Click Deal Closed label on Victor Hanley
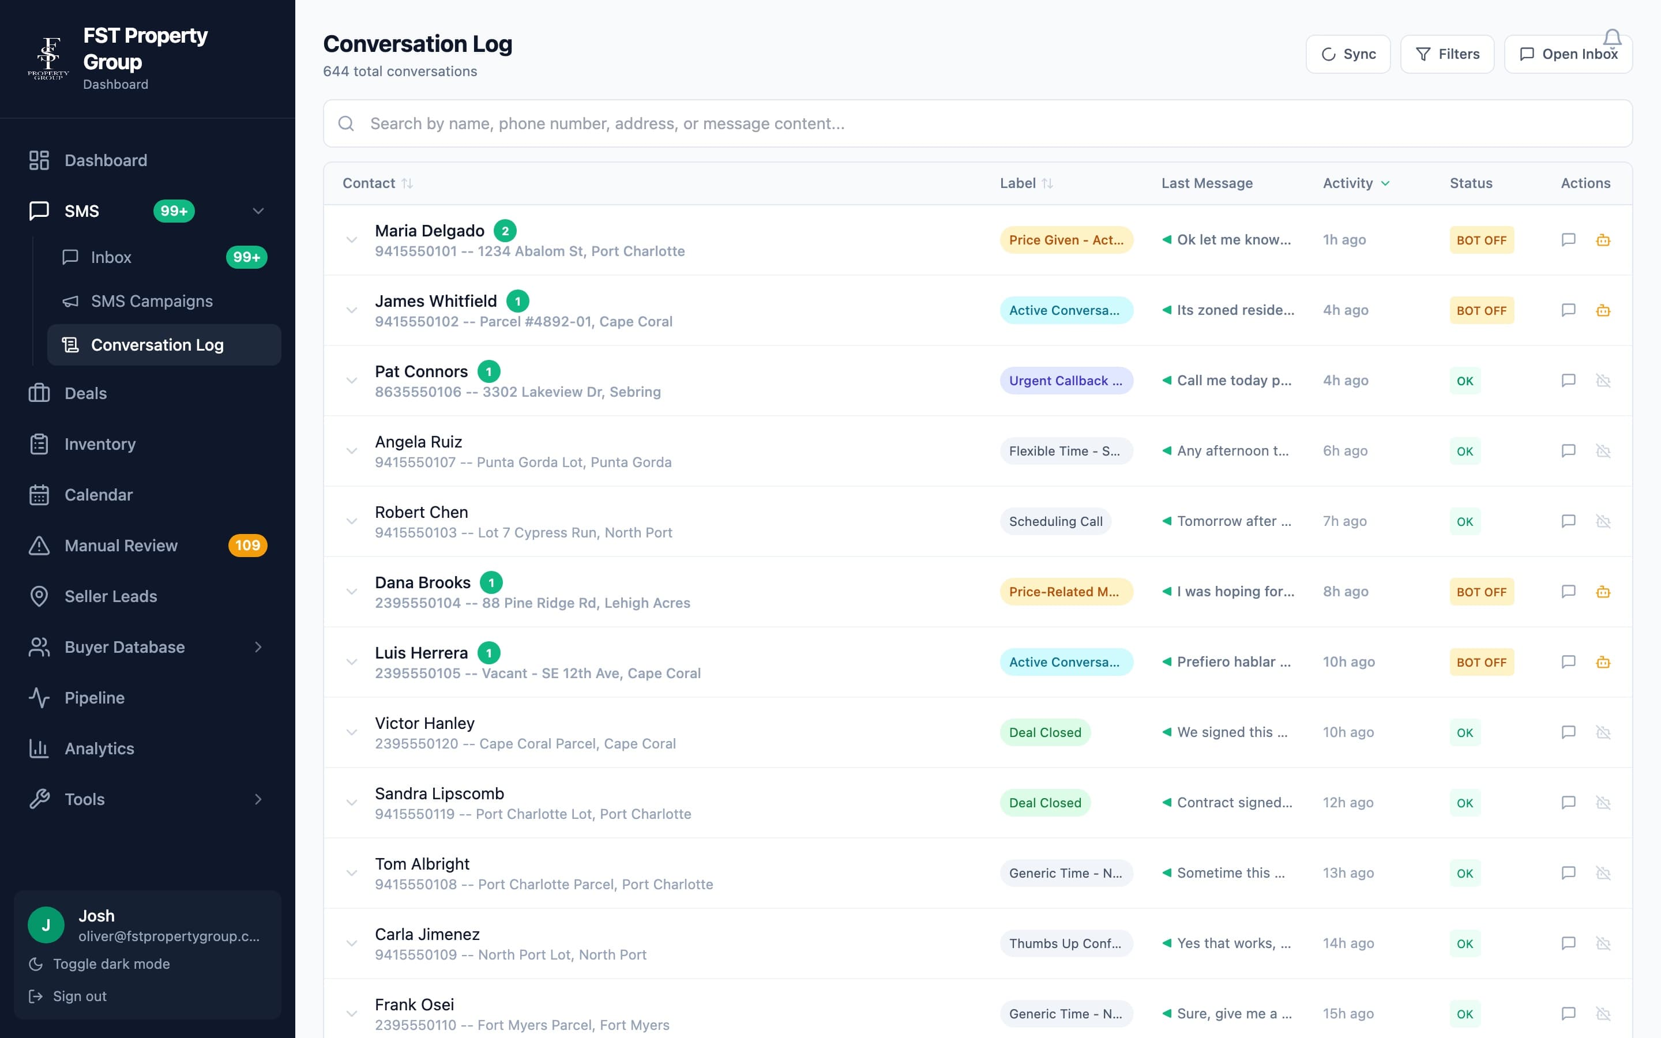The width and height of the screenshot is (1661, 1038). [x=1044, y=732]
